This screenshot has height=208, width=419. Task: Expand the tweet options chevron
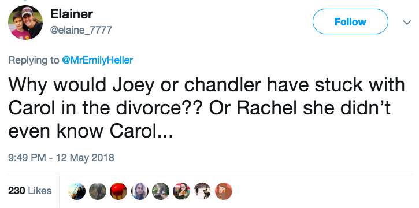point(407,22)
